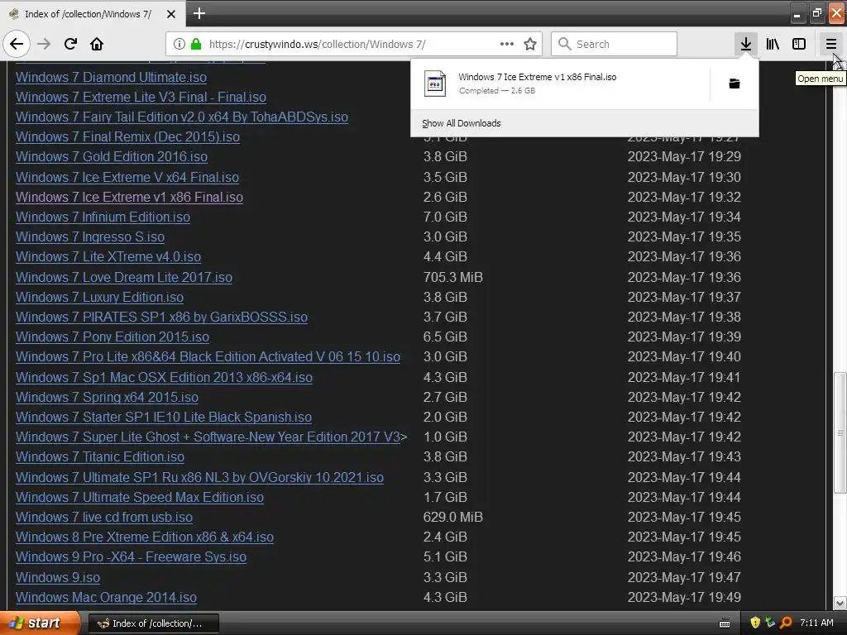Click Windows 7 Pony Edition 2015.iso
This screenshot has height=635, width=847.
[x=112, y=337]
